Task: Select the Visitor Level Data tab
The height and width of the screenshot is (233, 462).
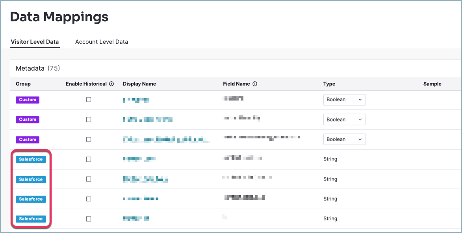Action: (35, 41)
